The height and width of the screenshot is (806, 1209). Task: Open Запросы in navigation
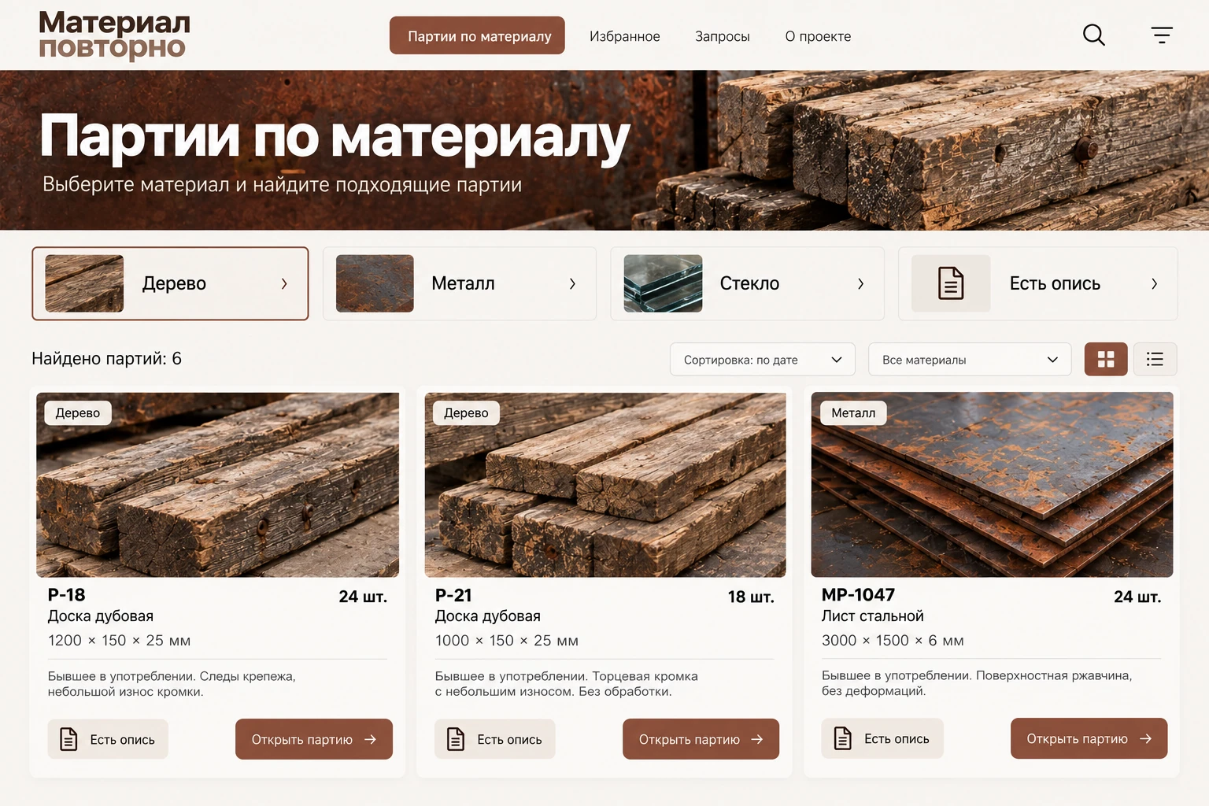click(723, 36)
